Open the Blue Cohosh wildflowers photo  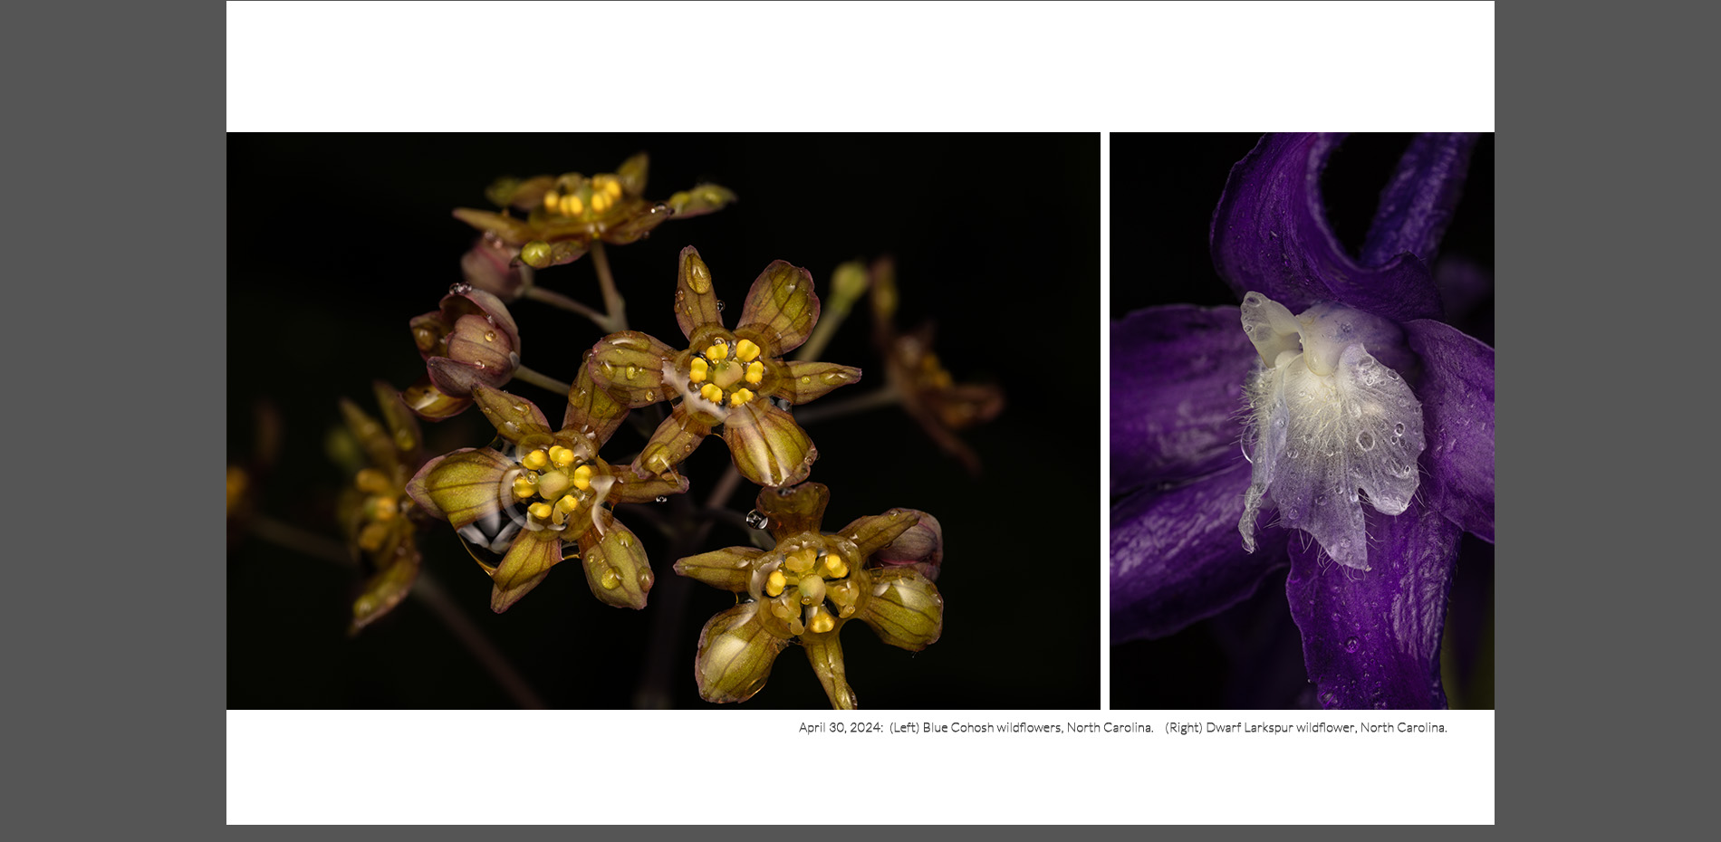point(663,421)
